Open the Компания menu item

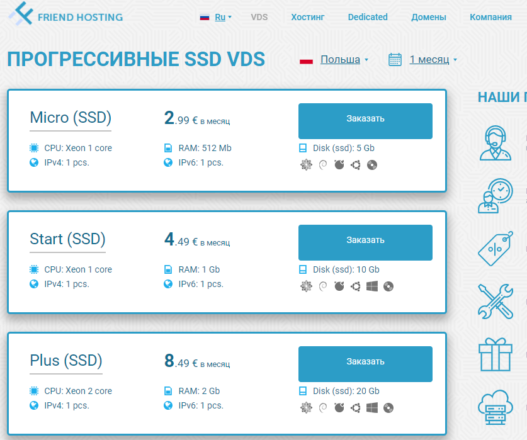click(490, 17)
